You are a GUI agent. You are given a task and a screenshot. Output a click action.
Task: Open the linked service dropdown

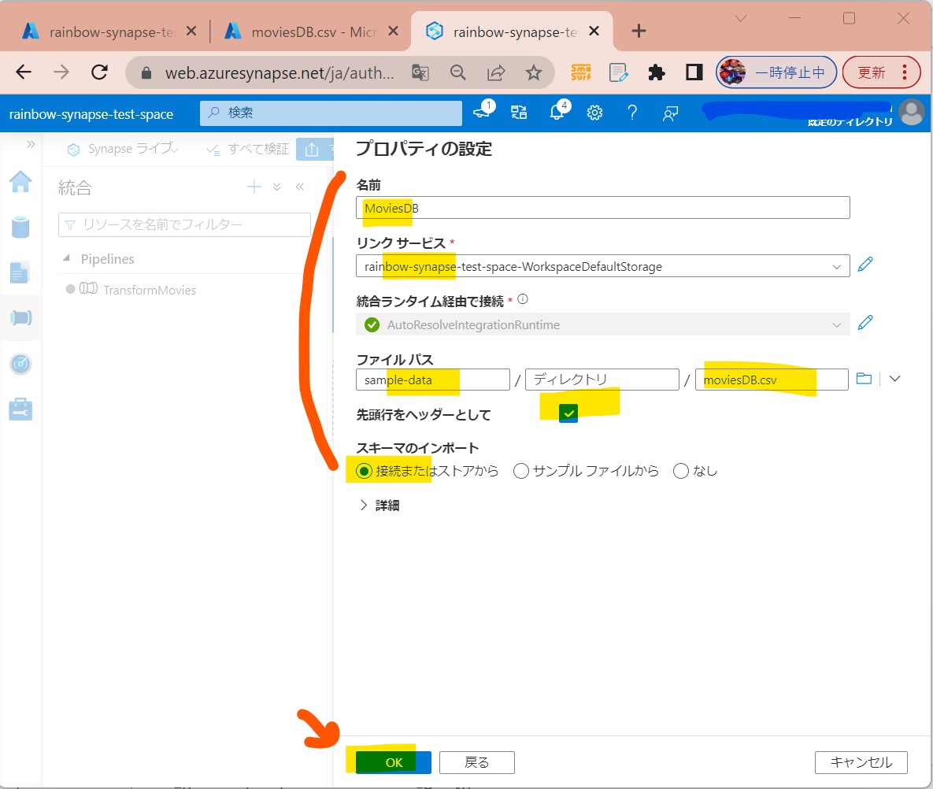coord(837,267)
